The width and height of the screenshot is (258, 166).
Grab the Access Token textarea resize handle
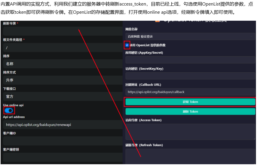click(254, 138)
